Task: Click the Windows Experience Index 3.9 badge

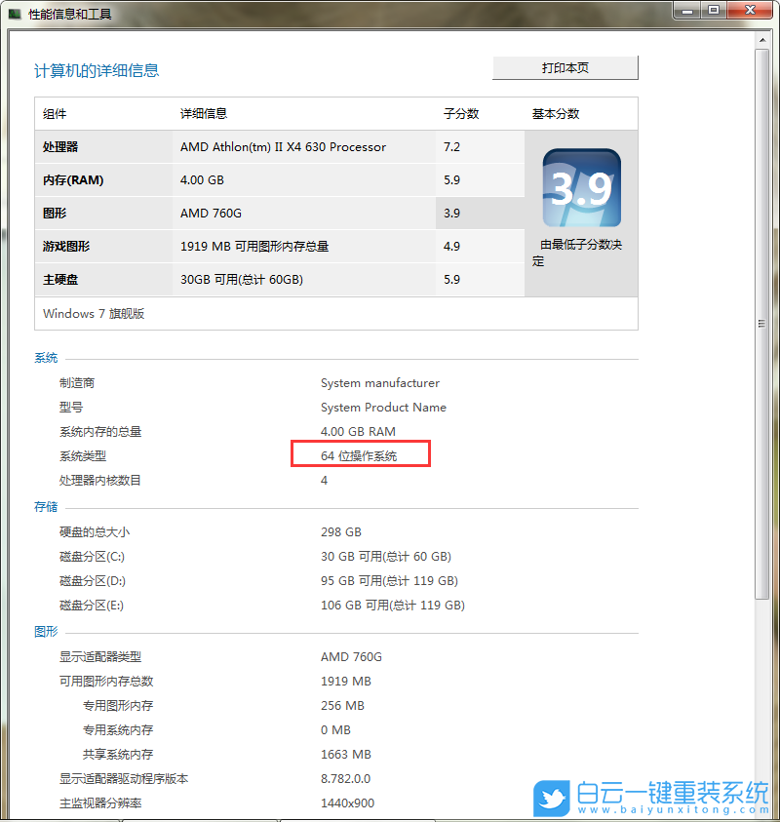Action: point(580,187)
